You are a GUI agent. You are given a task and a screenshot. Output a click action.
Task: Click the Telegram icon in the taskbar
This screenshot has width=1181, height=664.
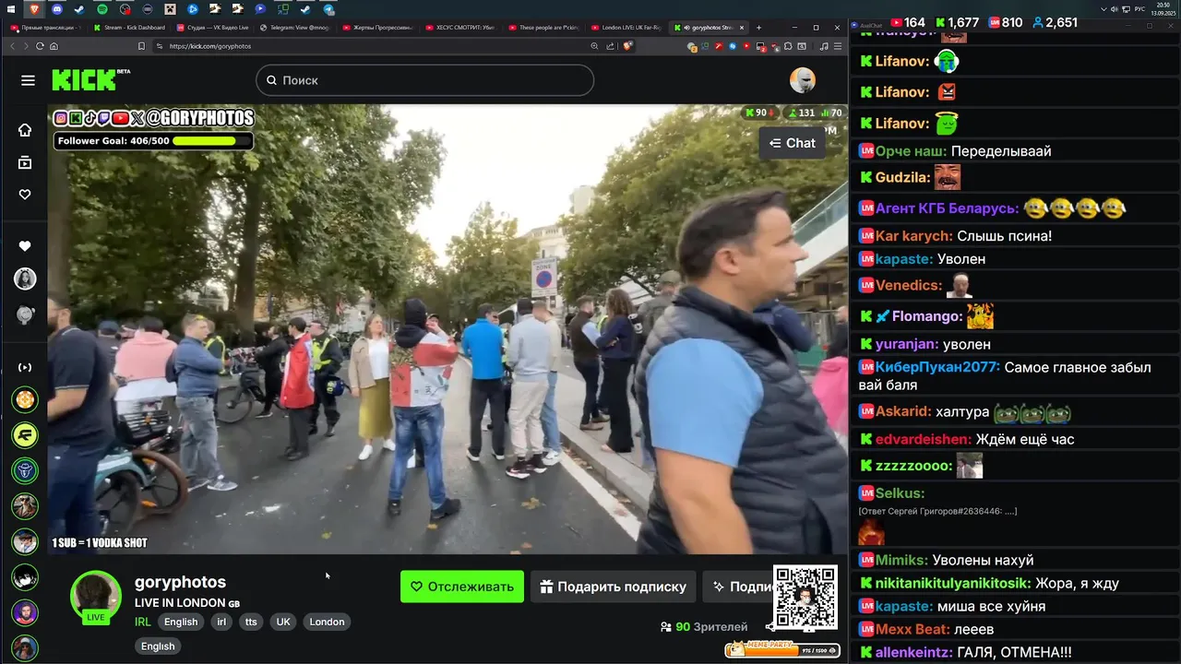(328, 9)
